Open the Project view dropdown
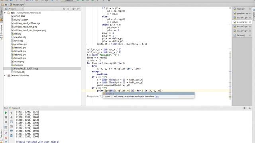This screenshot has width=255, height=143. pyautogui.click(x=14, y=9)
